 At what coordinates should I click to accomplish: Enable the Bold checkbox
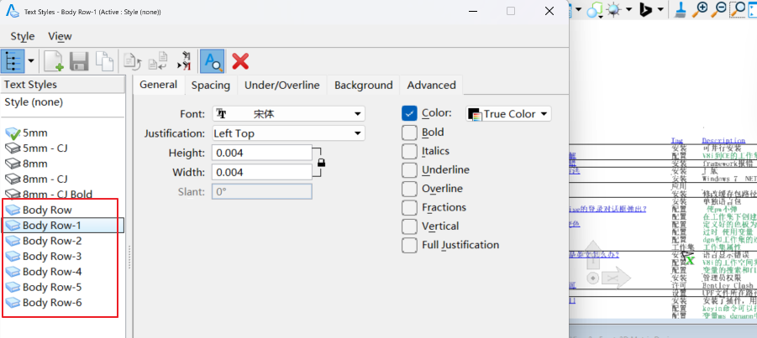[x=410, y=133]
